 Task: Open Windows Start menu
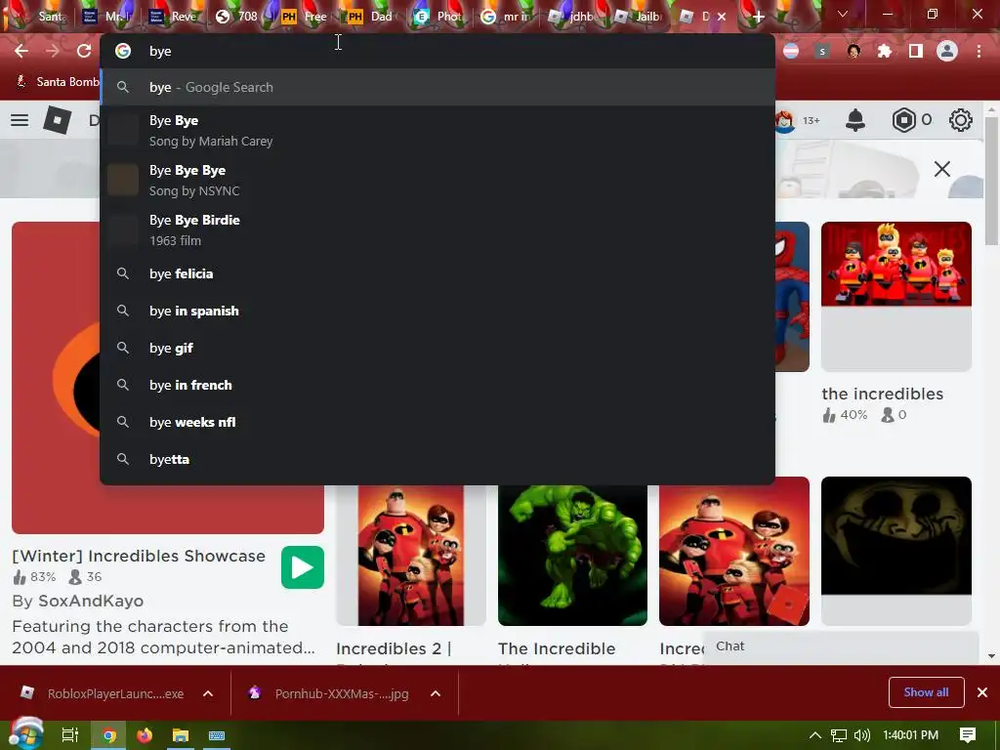point(25,734)
